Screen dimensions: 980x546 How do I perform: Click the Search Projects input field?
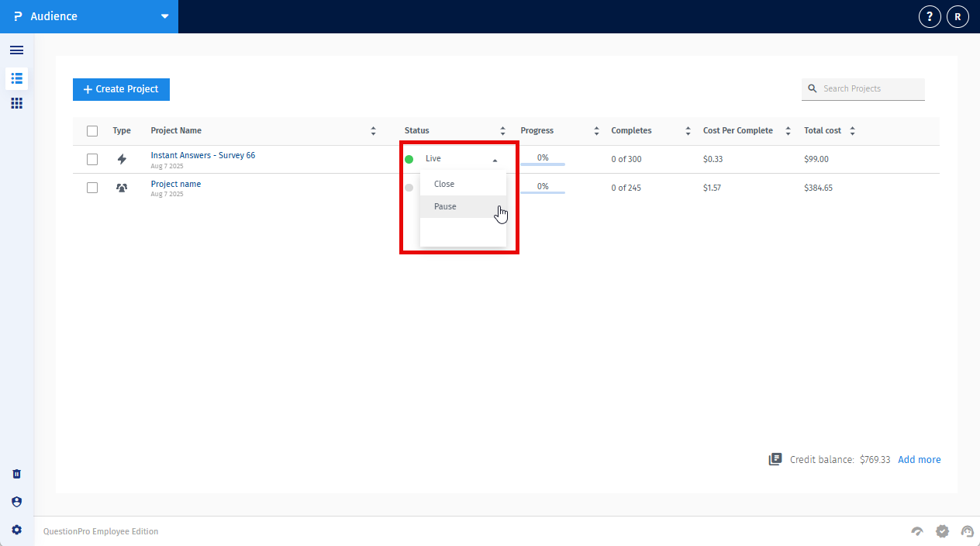870,89
